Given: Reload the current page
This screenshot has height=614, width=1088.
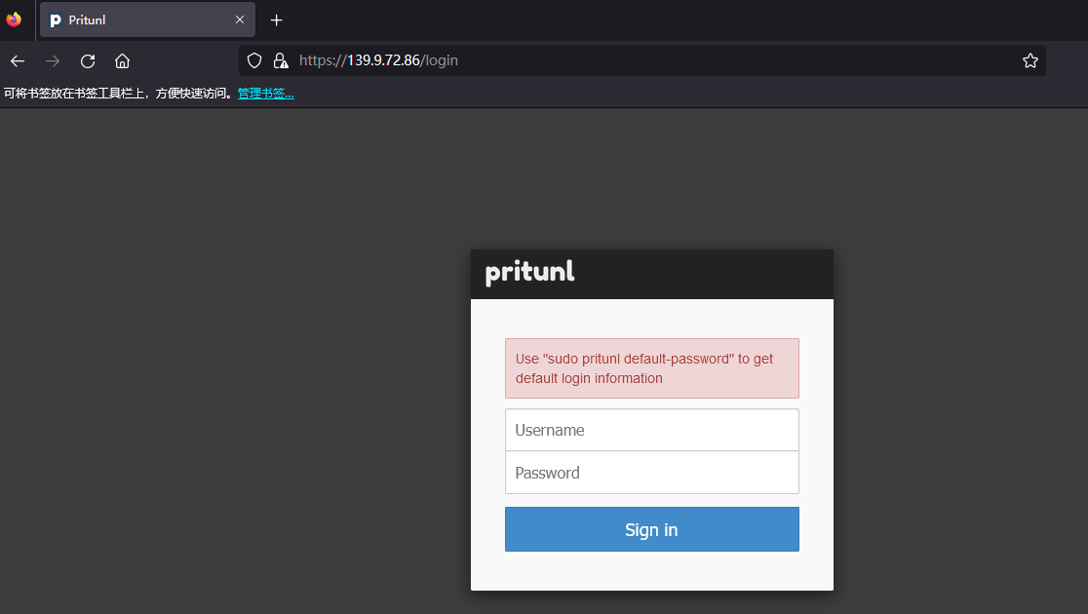Looking at the screenshot, I should [x=88, y=61].
